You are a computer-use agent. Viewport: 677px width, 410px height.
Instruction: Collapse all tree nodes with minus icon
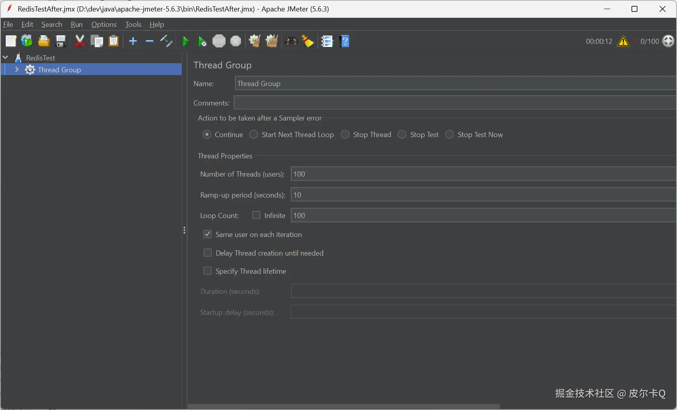tap(150, 41)
